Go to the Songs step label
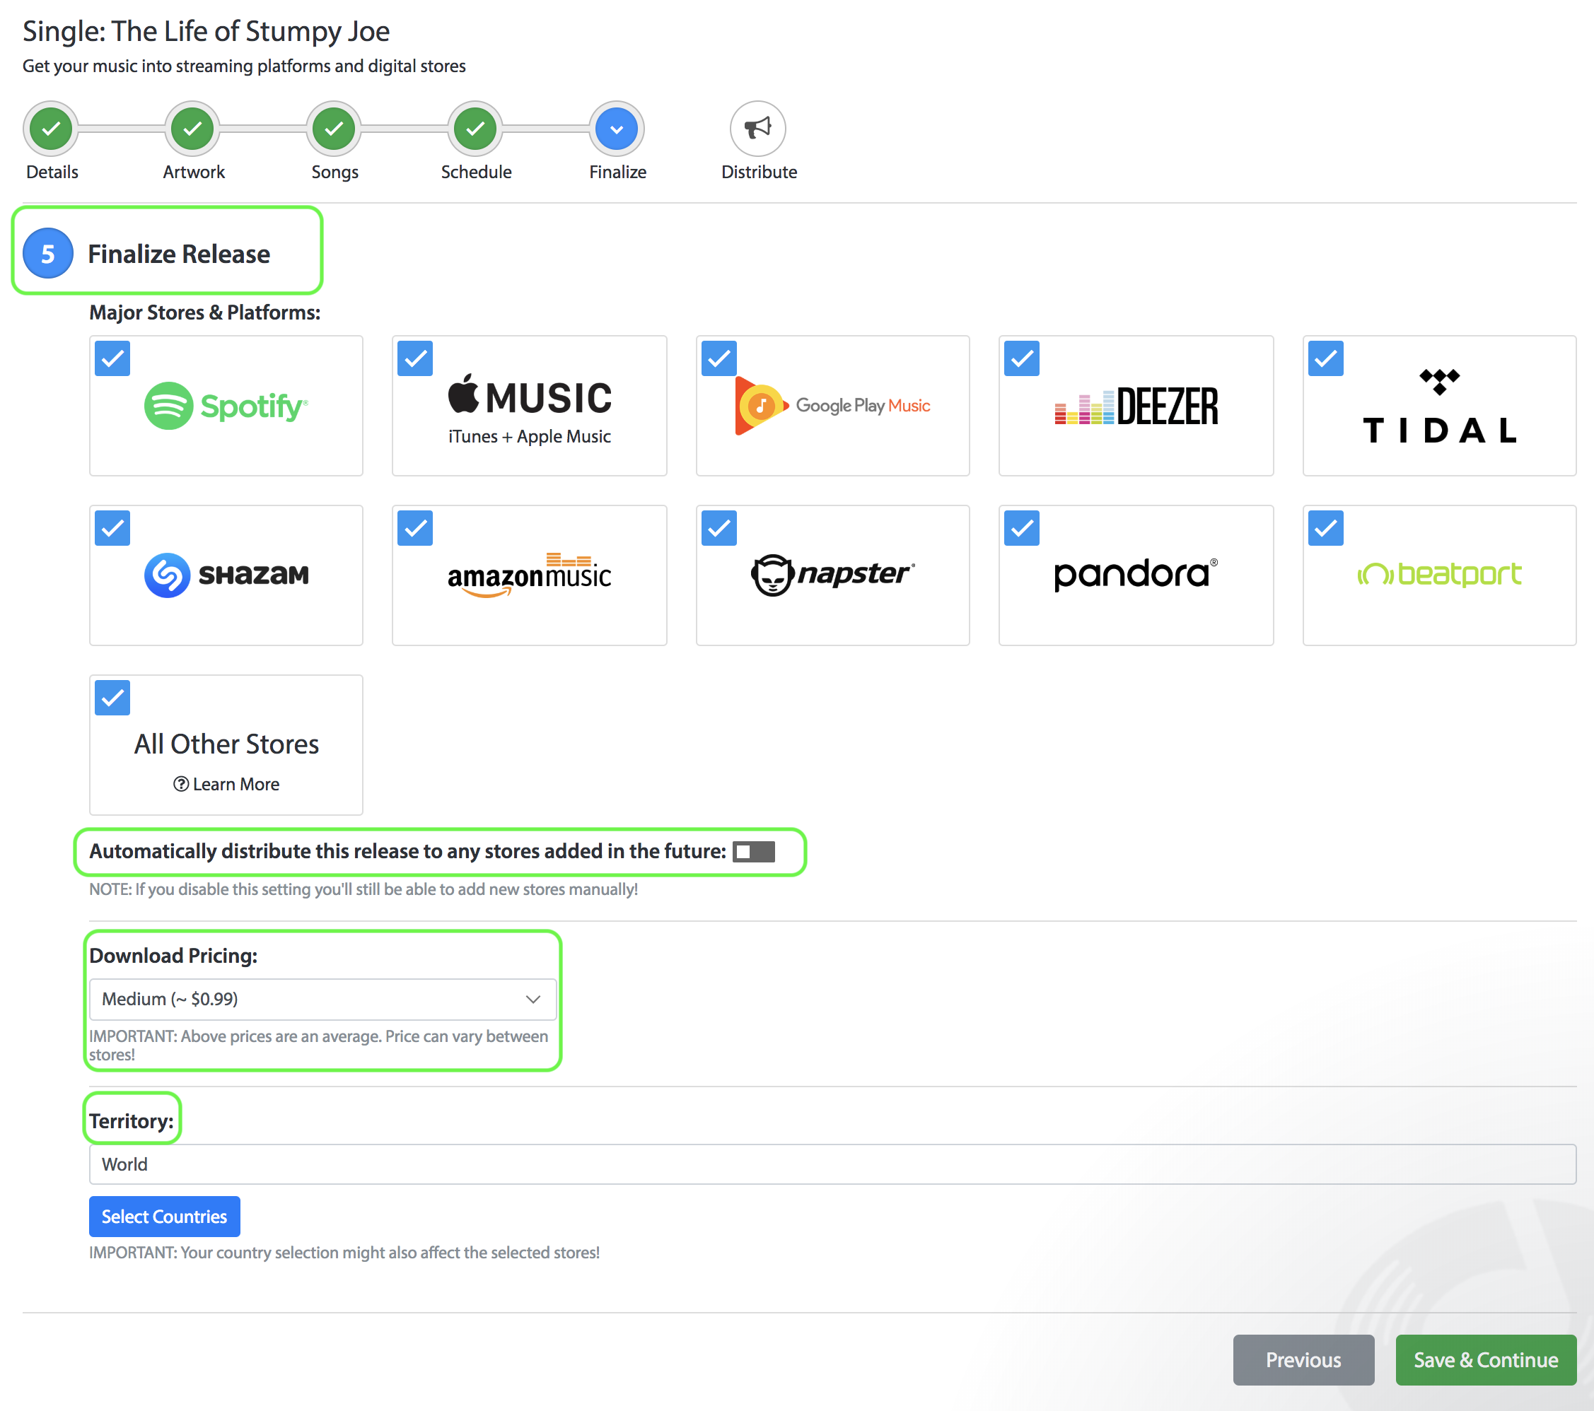 [334, 172]
